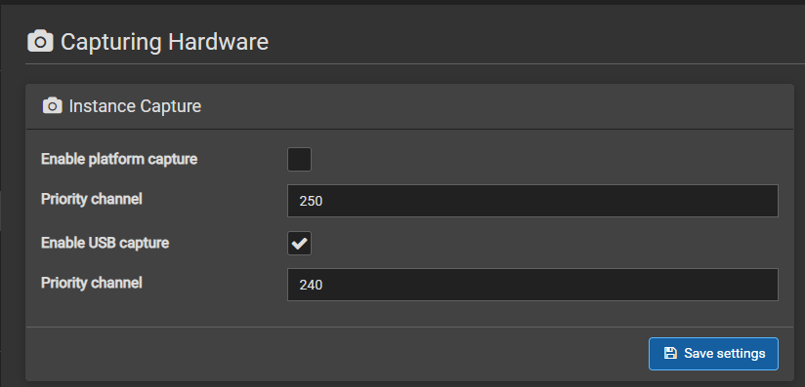Viewport: 805px width, 387px height.
Task: Click the Enable platform capture label
Action: 119,160
